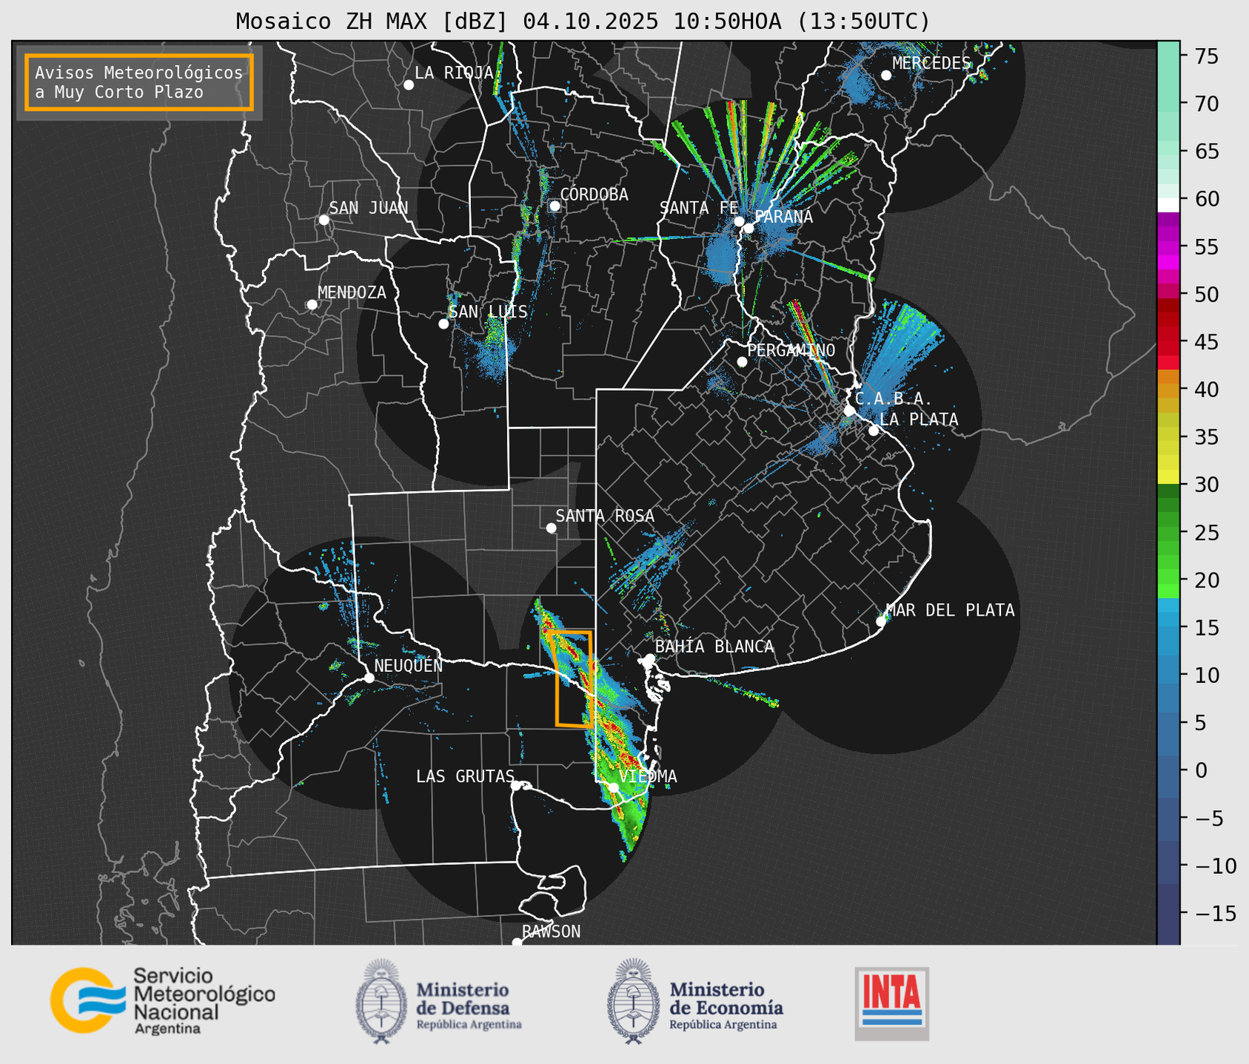Click the Ministerio de Defensa emblem
Screen dimensions: 1249x1064
[381, 1001]
